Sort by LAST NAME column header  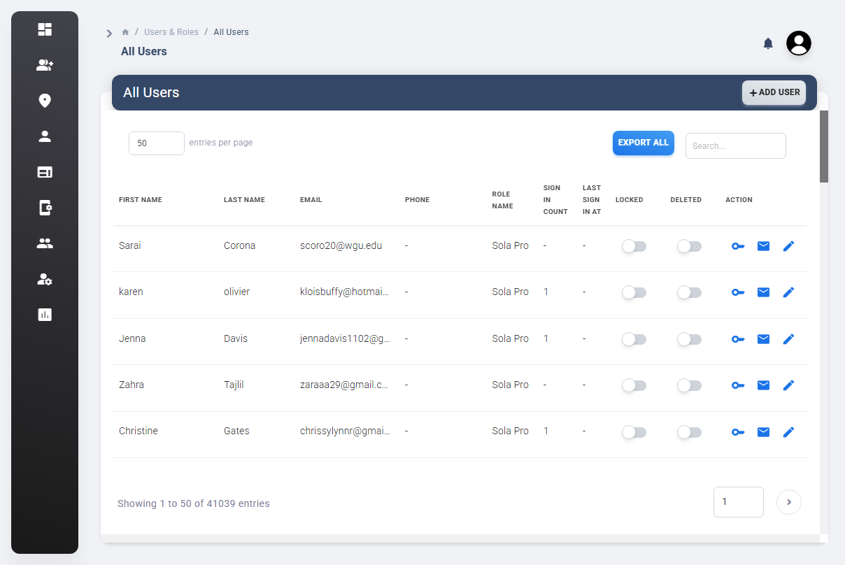(x=244, y=200)
